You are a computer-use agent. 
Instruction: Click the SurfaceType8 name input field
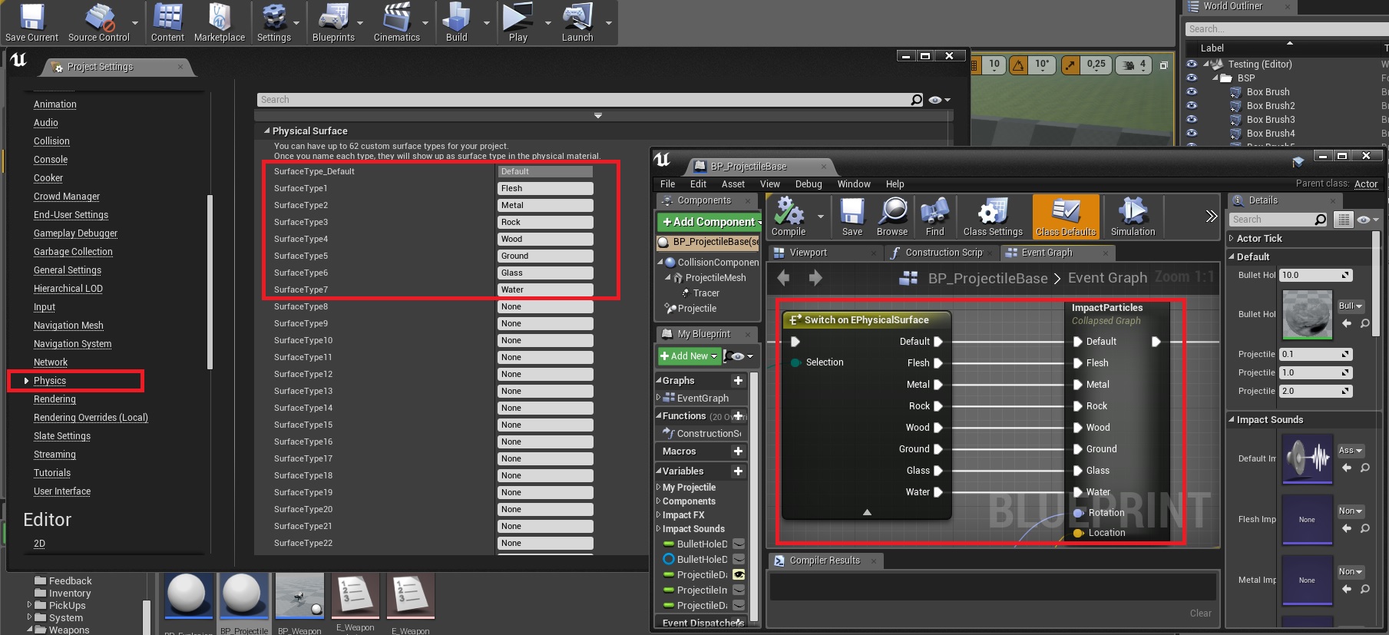[544, 307]
